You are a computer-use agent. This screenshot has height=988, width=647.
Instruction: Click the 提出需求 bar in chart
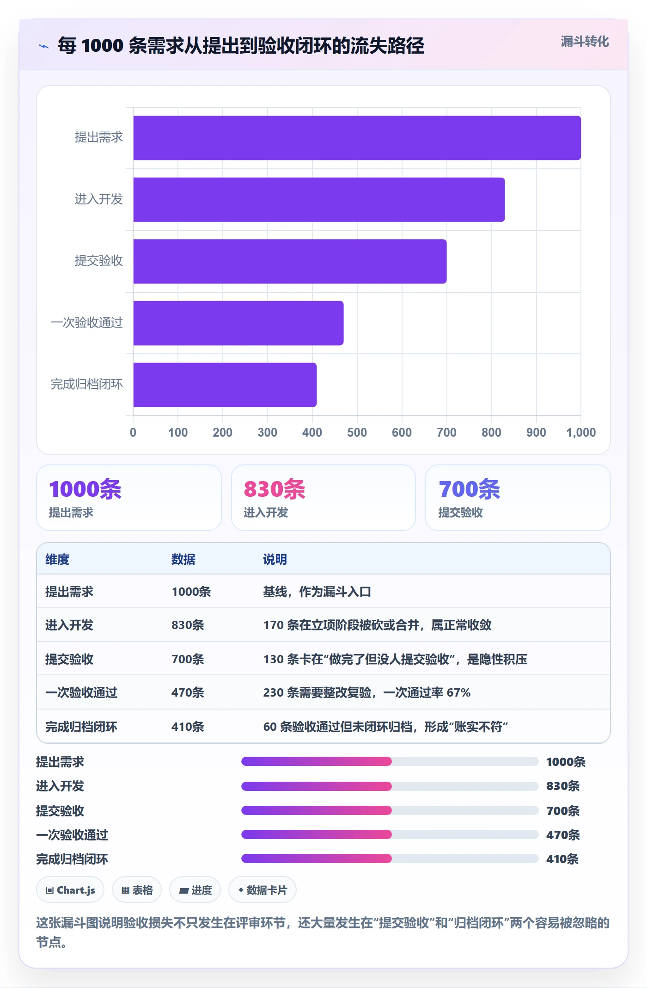coord(357,138)
